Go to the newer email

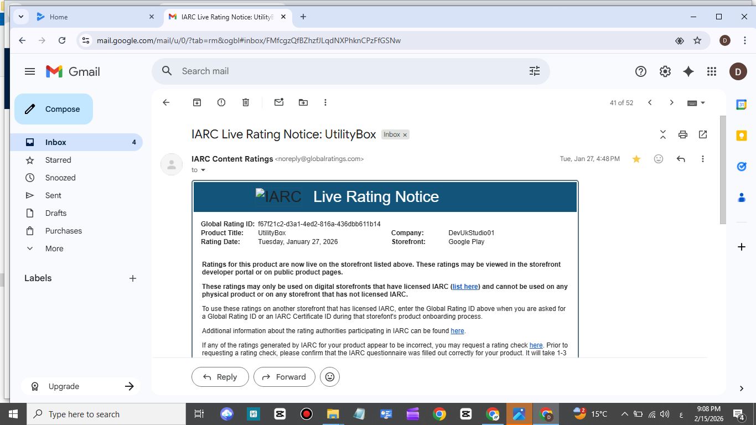pos(650,102)
